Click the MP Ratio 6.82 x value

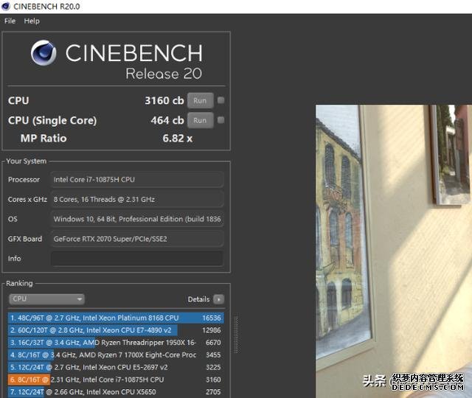177,139
